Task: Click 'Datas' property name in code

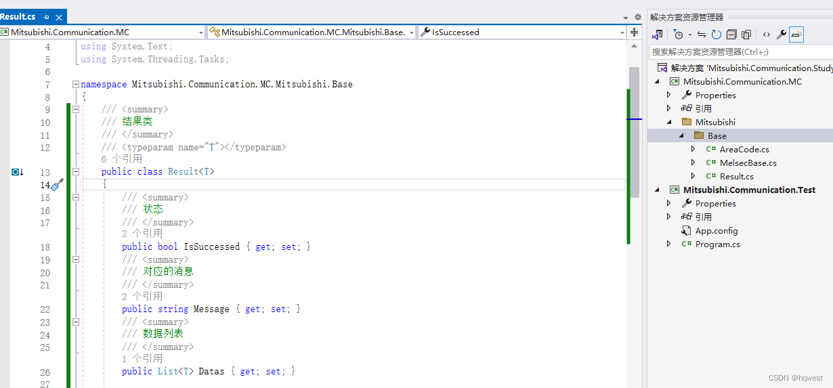Action: 211,371
